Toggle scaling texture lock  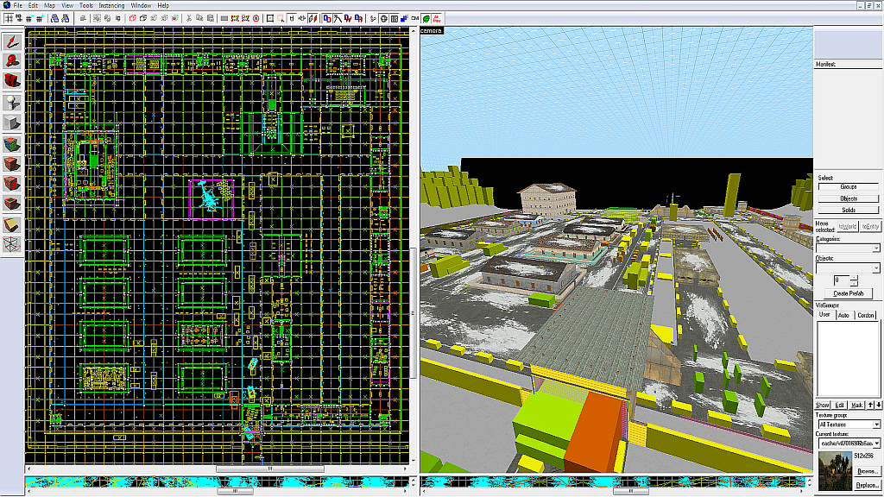302,19
